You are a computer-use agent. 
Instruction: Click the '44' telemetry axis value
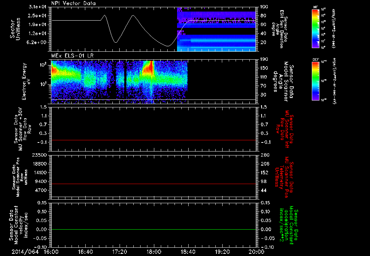click(264, 190)
